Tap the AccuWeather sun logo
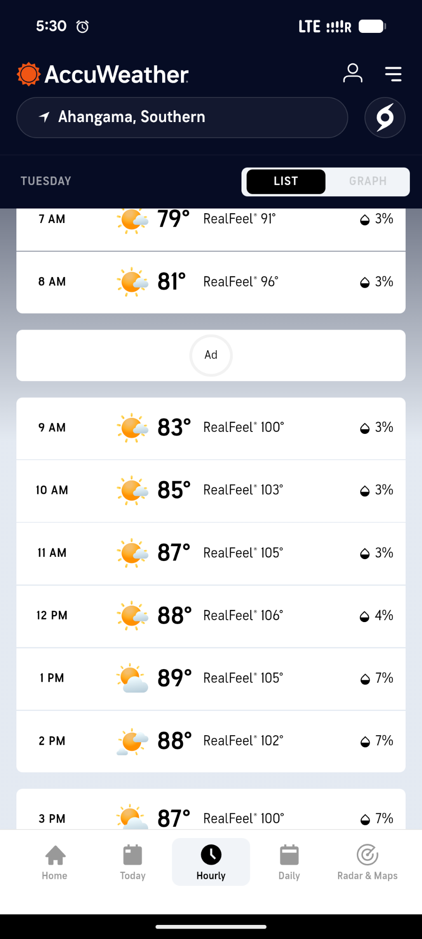Screen dimensions: 422x939 click(29, 74)
